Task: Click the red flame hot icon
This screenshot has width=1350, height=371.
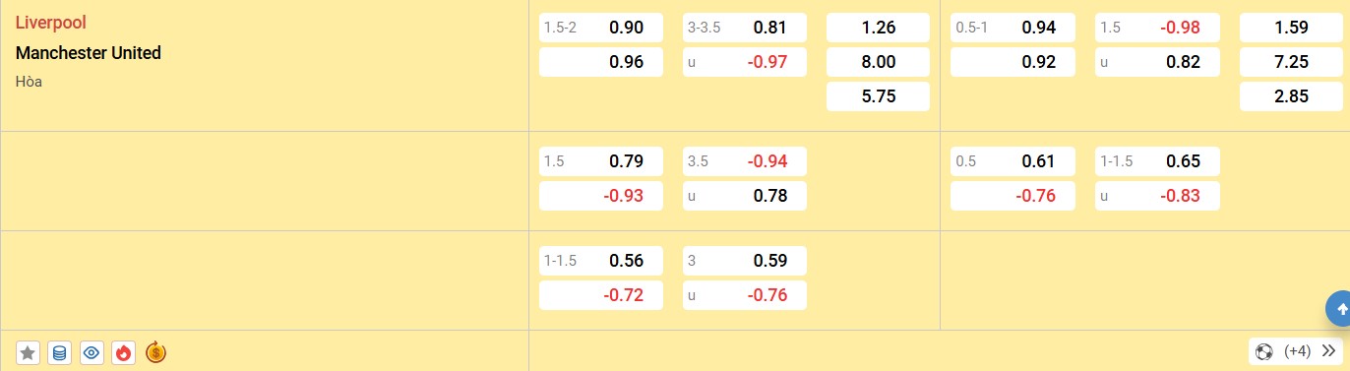Action: [123, 352]
